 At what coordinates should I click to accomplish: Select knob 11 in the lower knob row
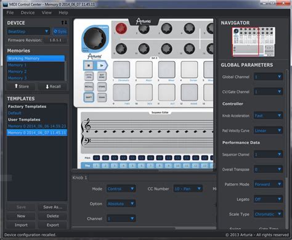tap(166, 49)
